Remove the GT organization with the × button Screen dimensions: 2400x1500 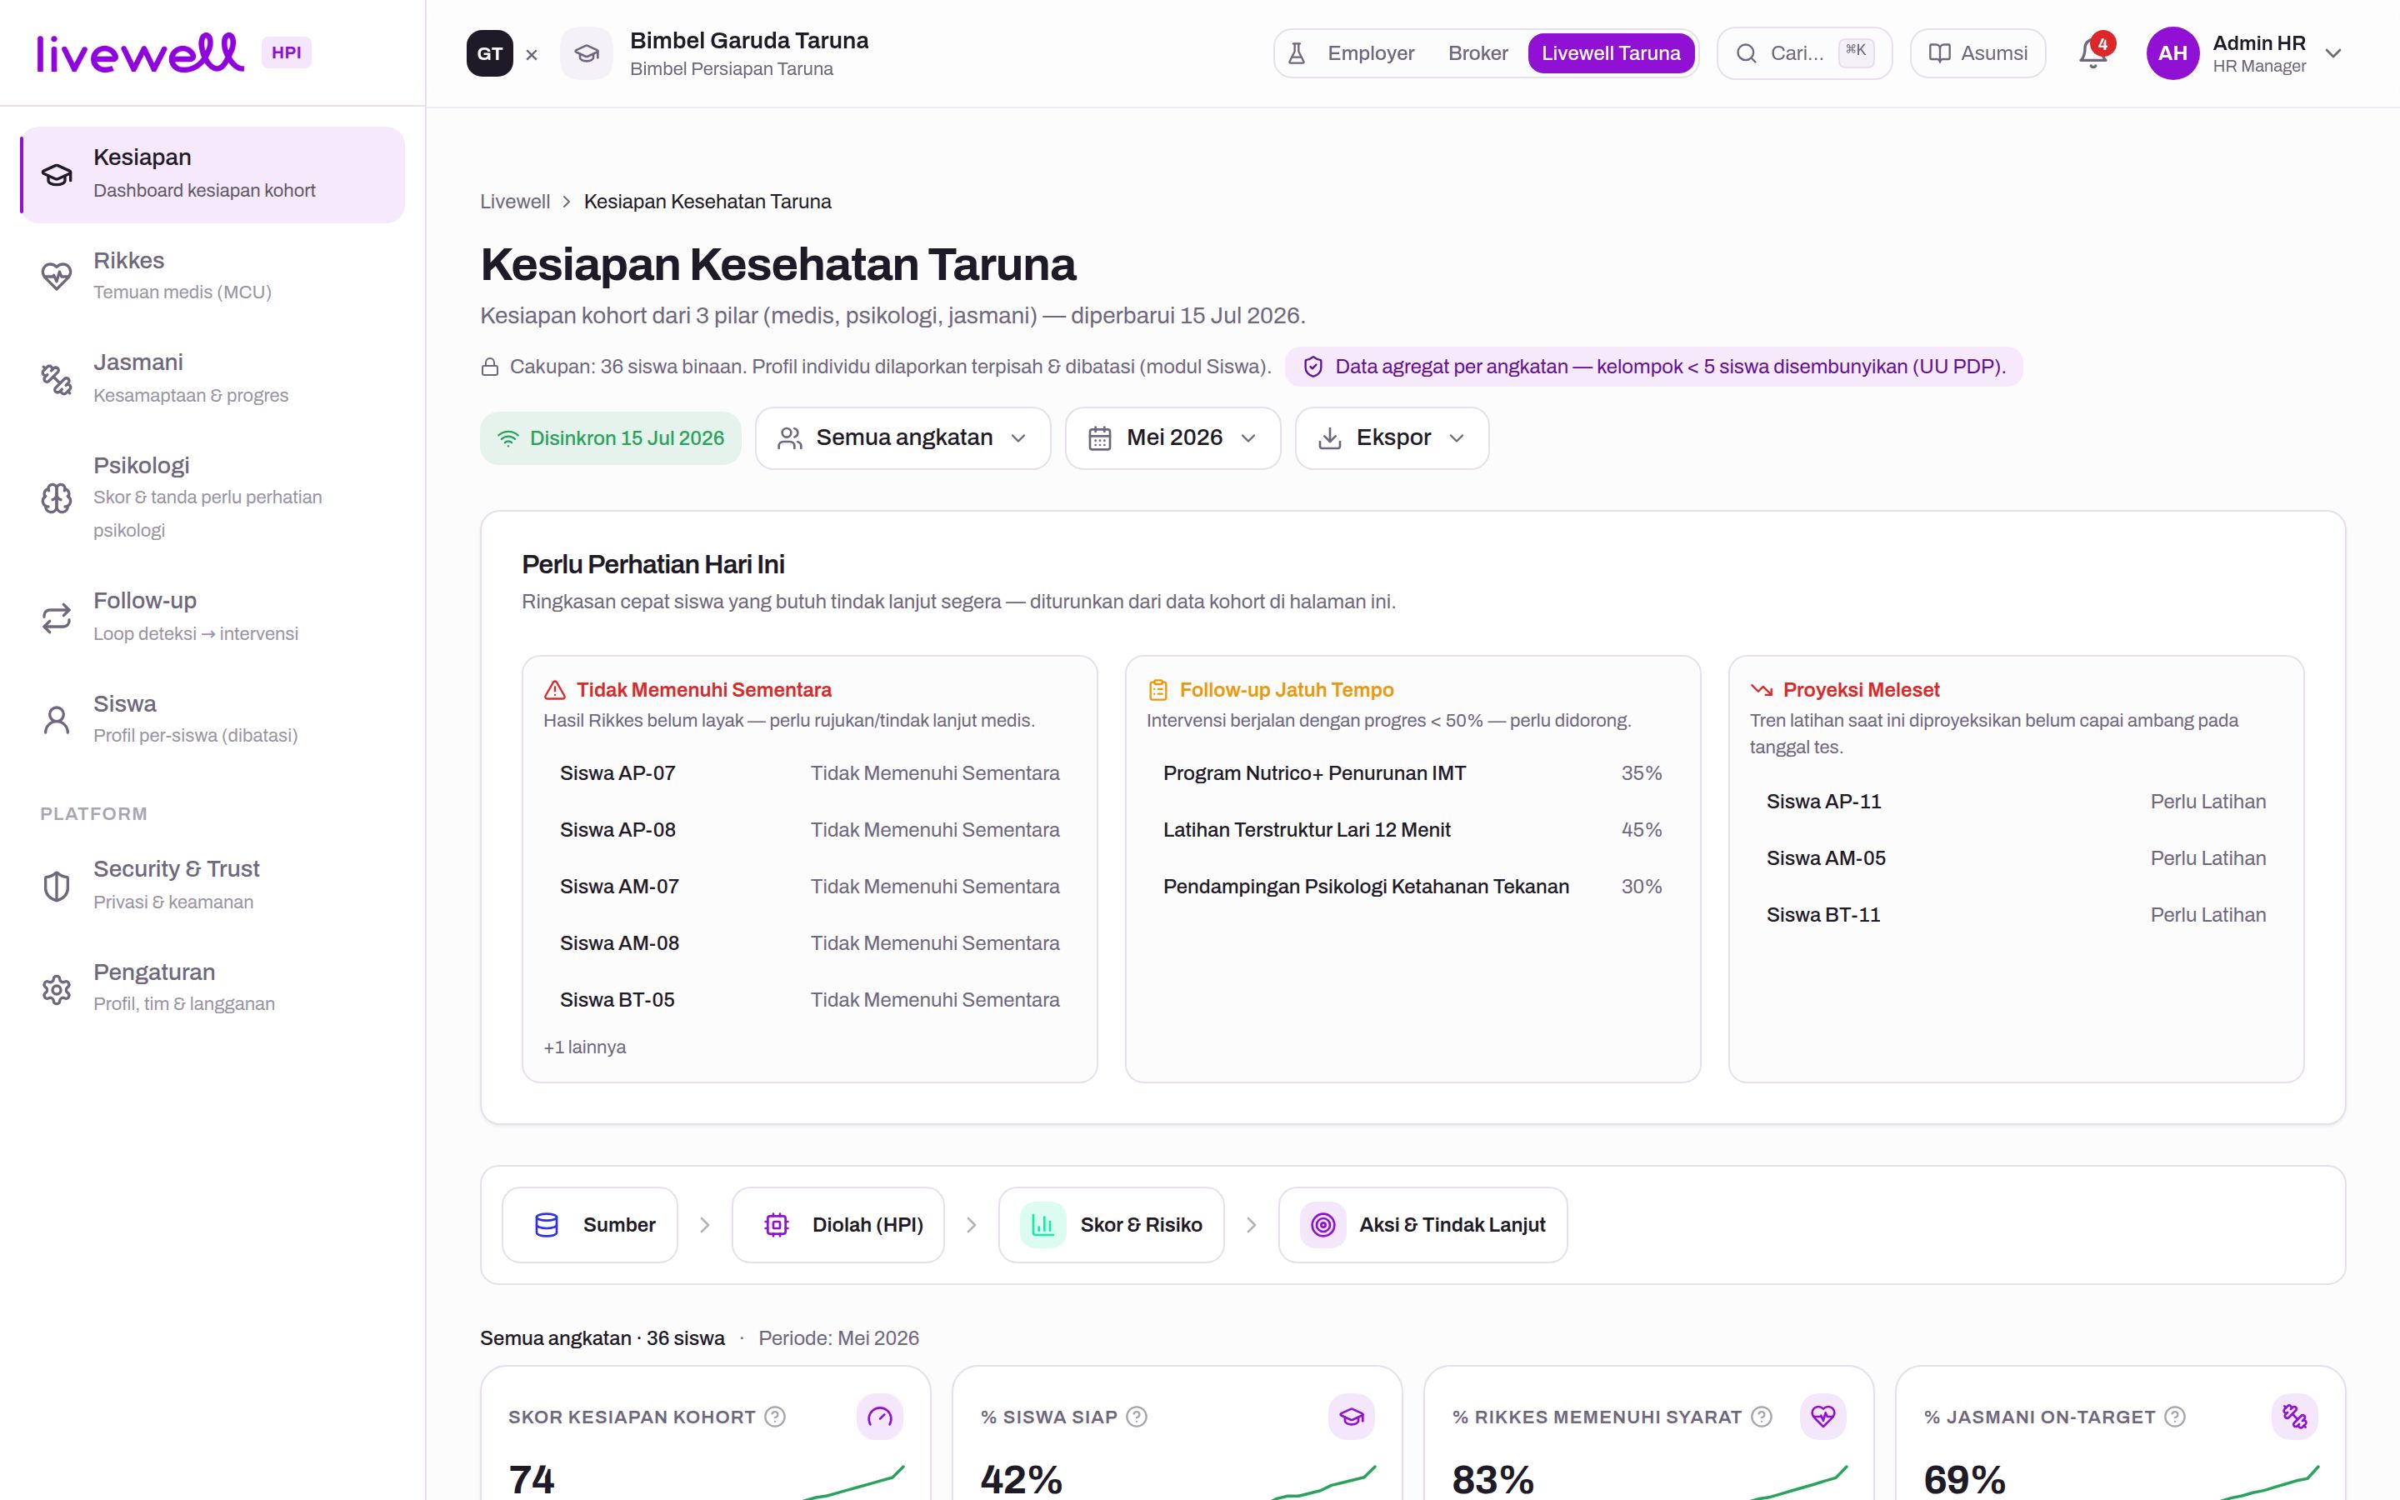[532, 54]
